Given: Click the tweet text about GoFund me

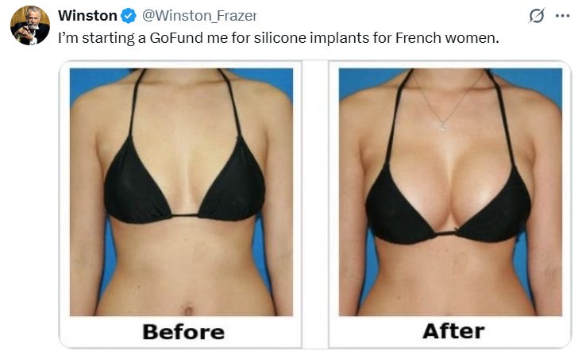Looking at the screenshot, I should click(279, 37).
